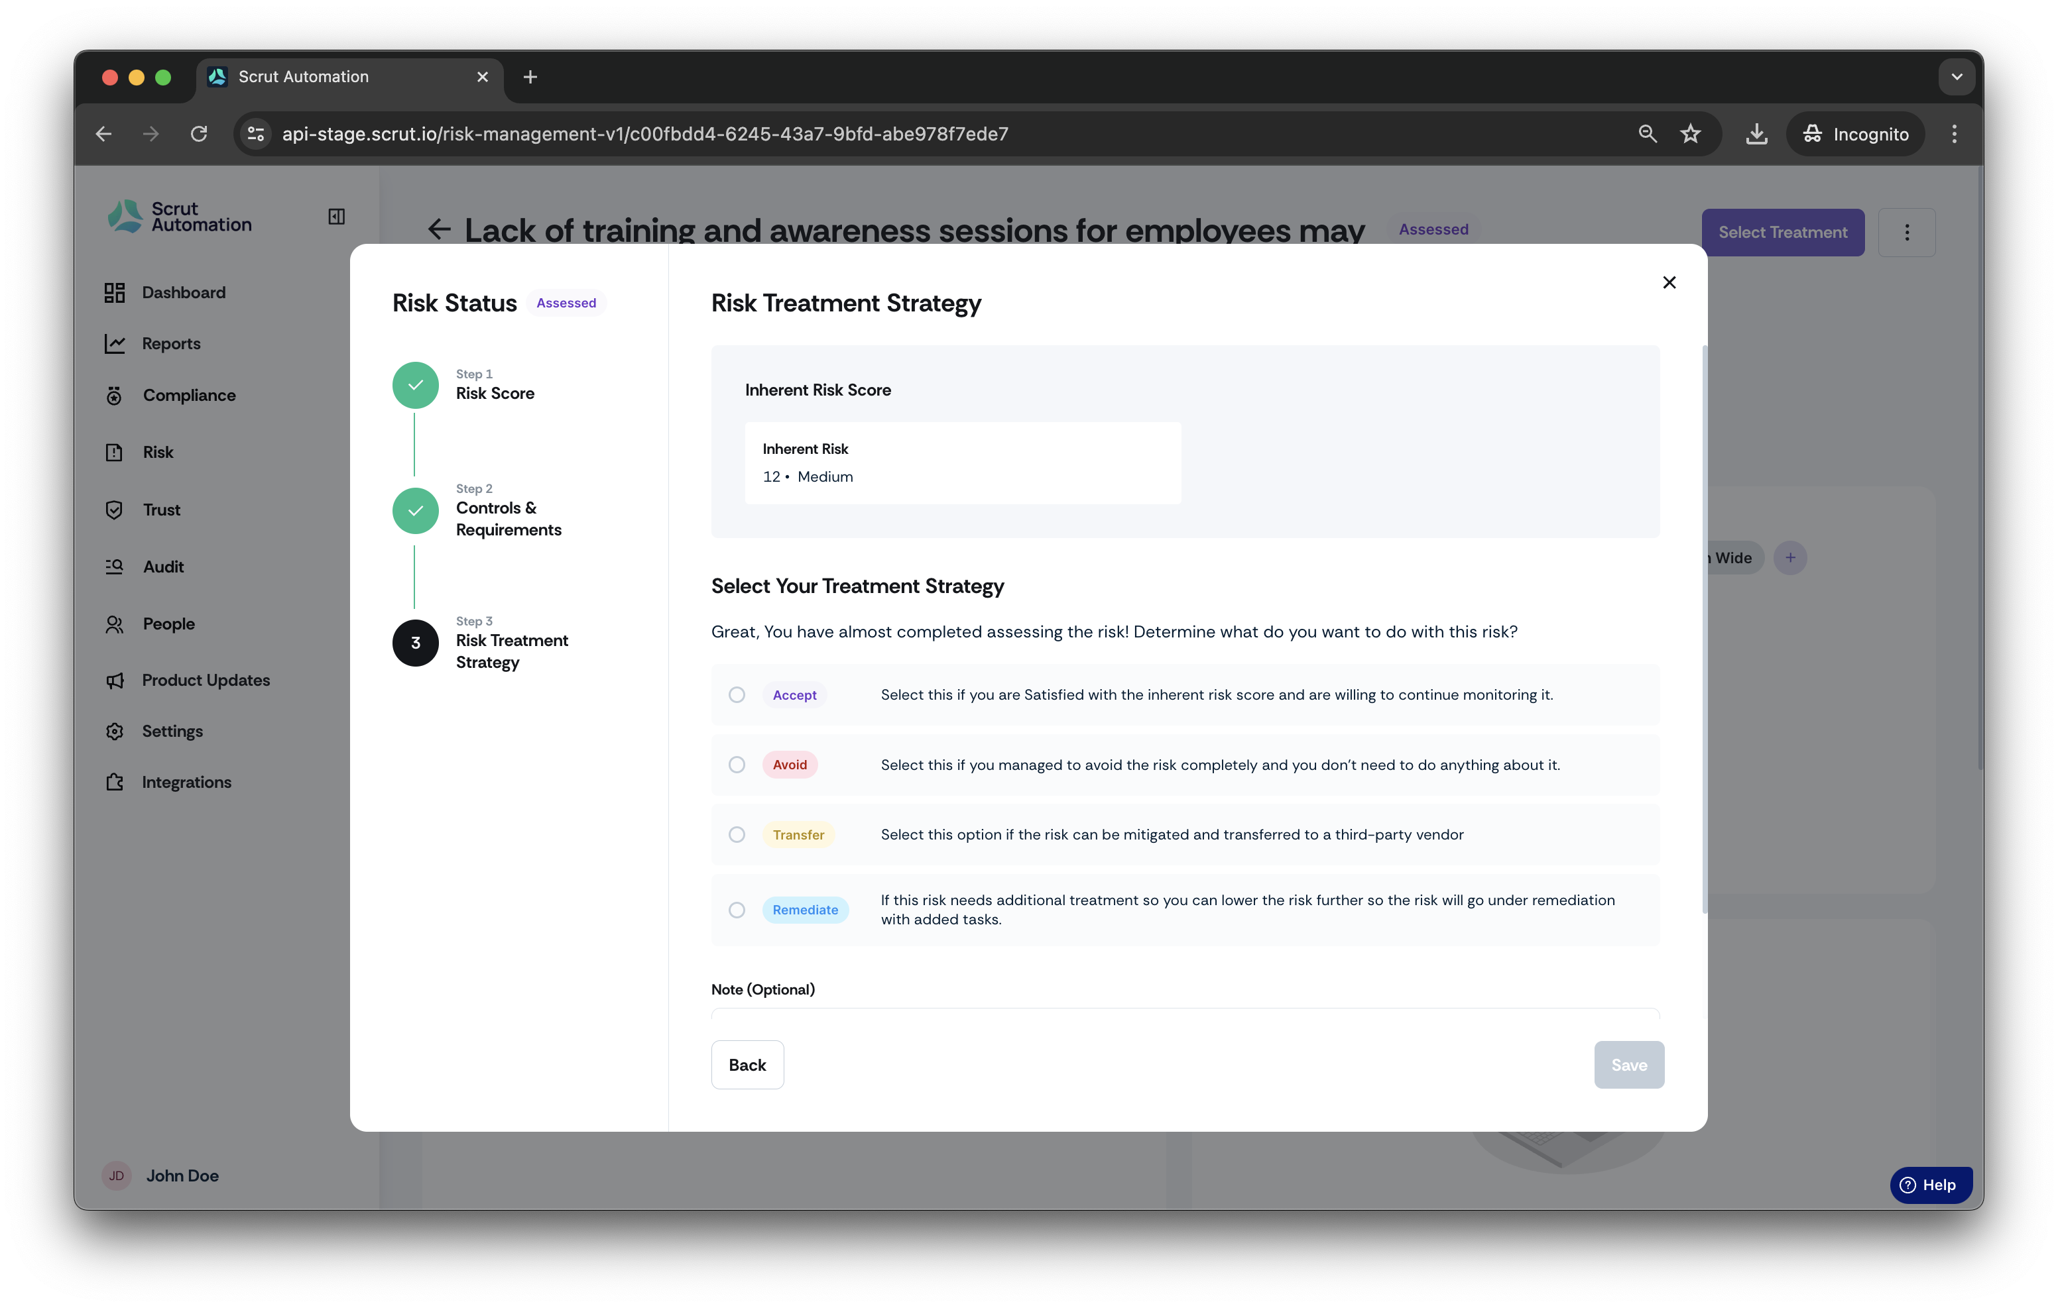Go back using arrow beside risk title
Viewport: 2058px width, 1308px height.
pyautogui.click(x=438, y=229)
